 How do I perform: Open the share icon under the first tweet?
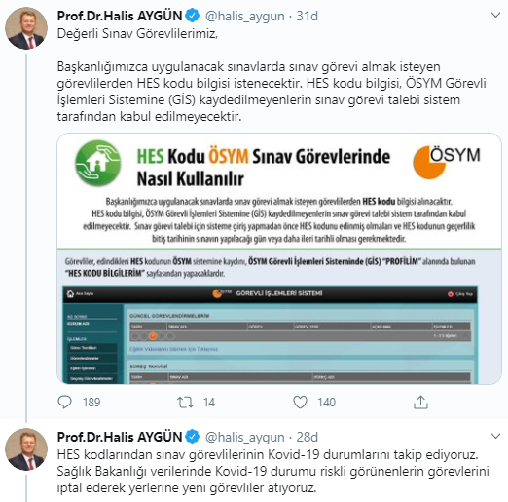[x=420, y=402]
